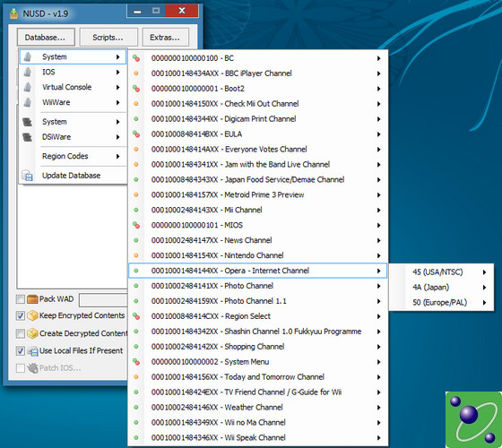Expand the 4A (Japan) submenu arrow
This screenshot has height=448, width=502.
[484, 288]
